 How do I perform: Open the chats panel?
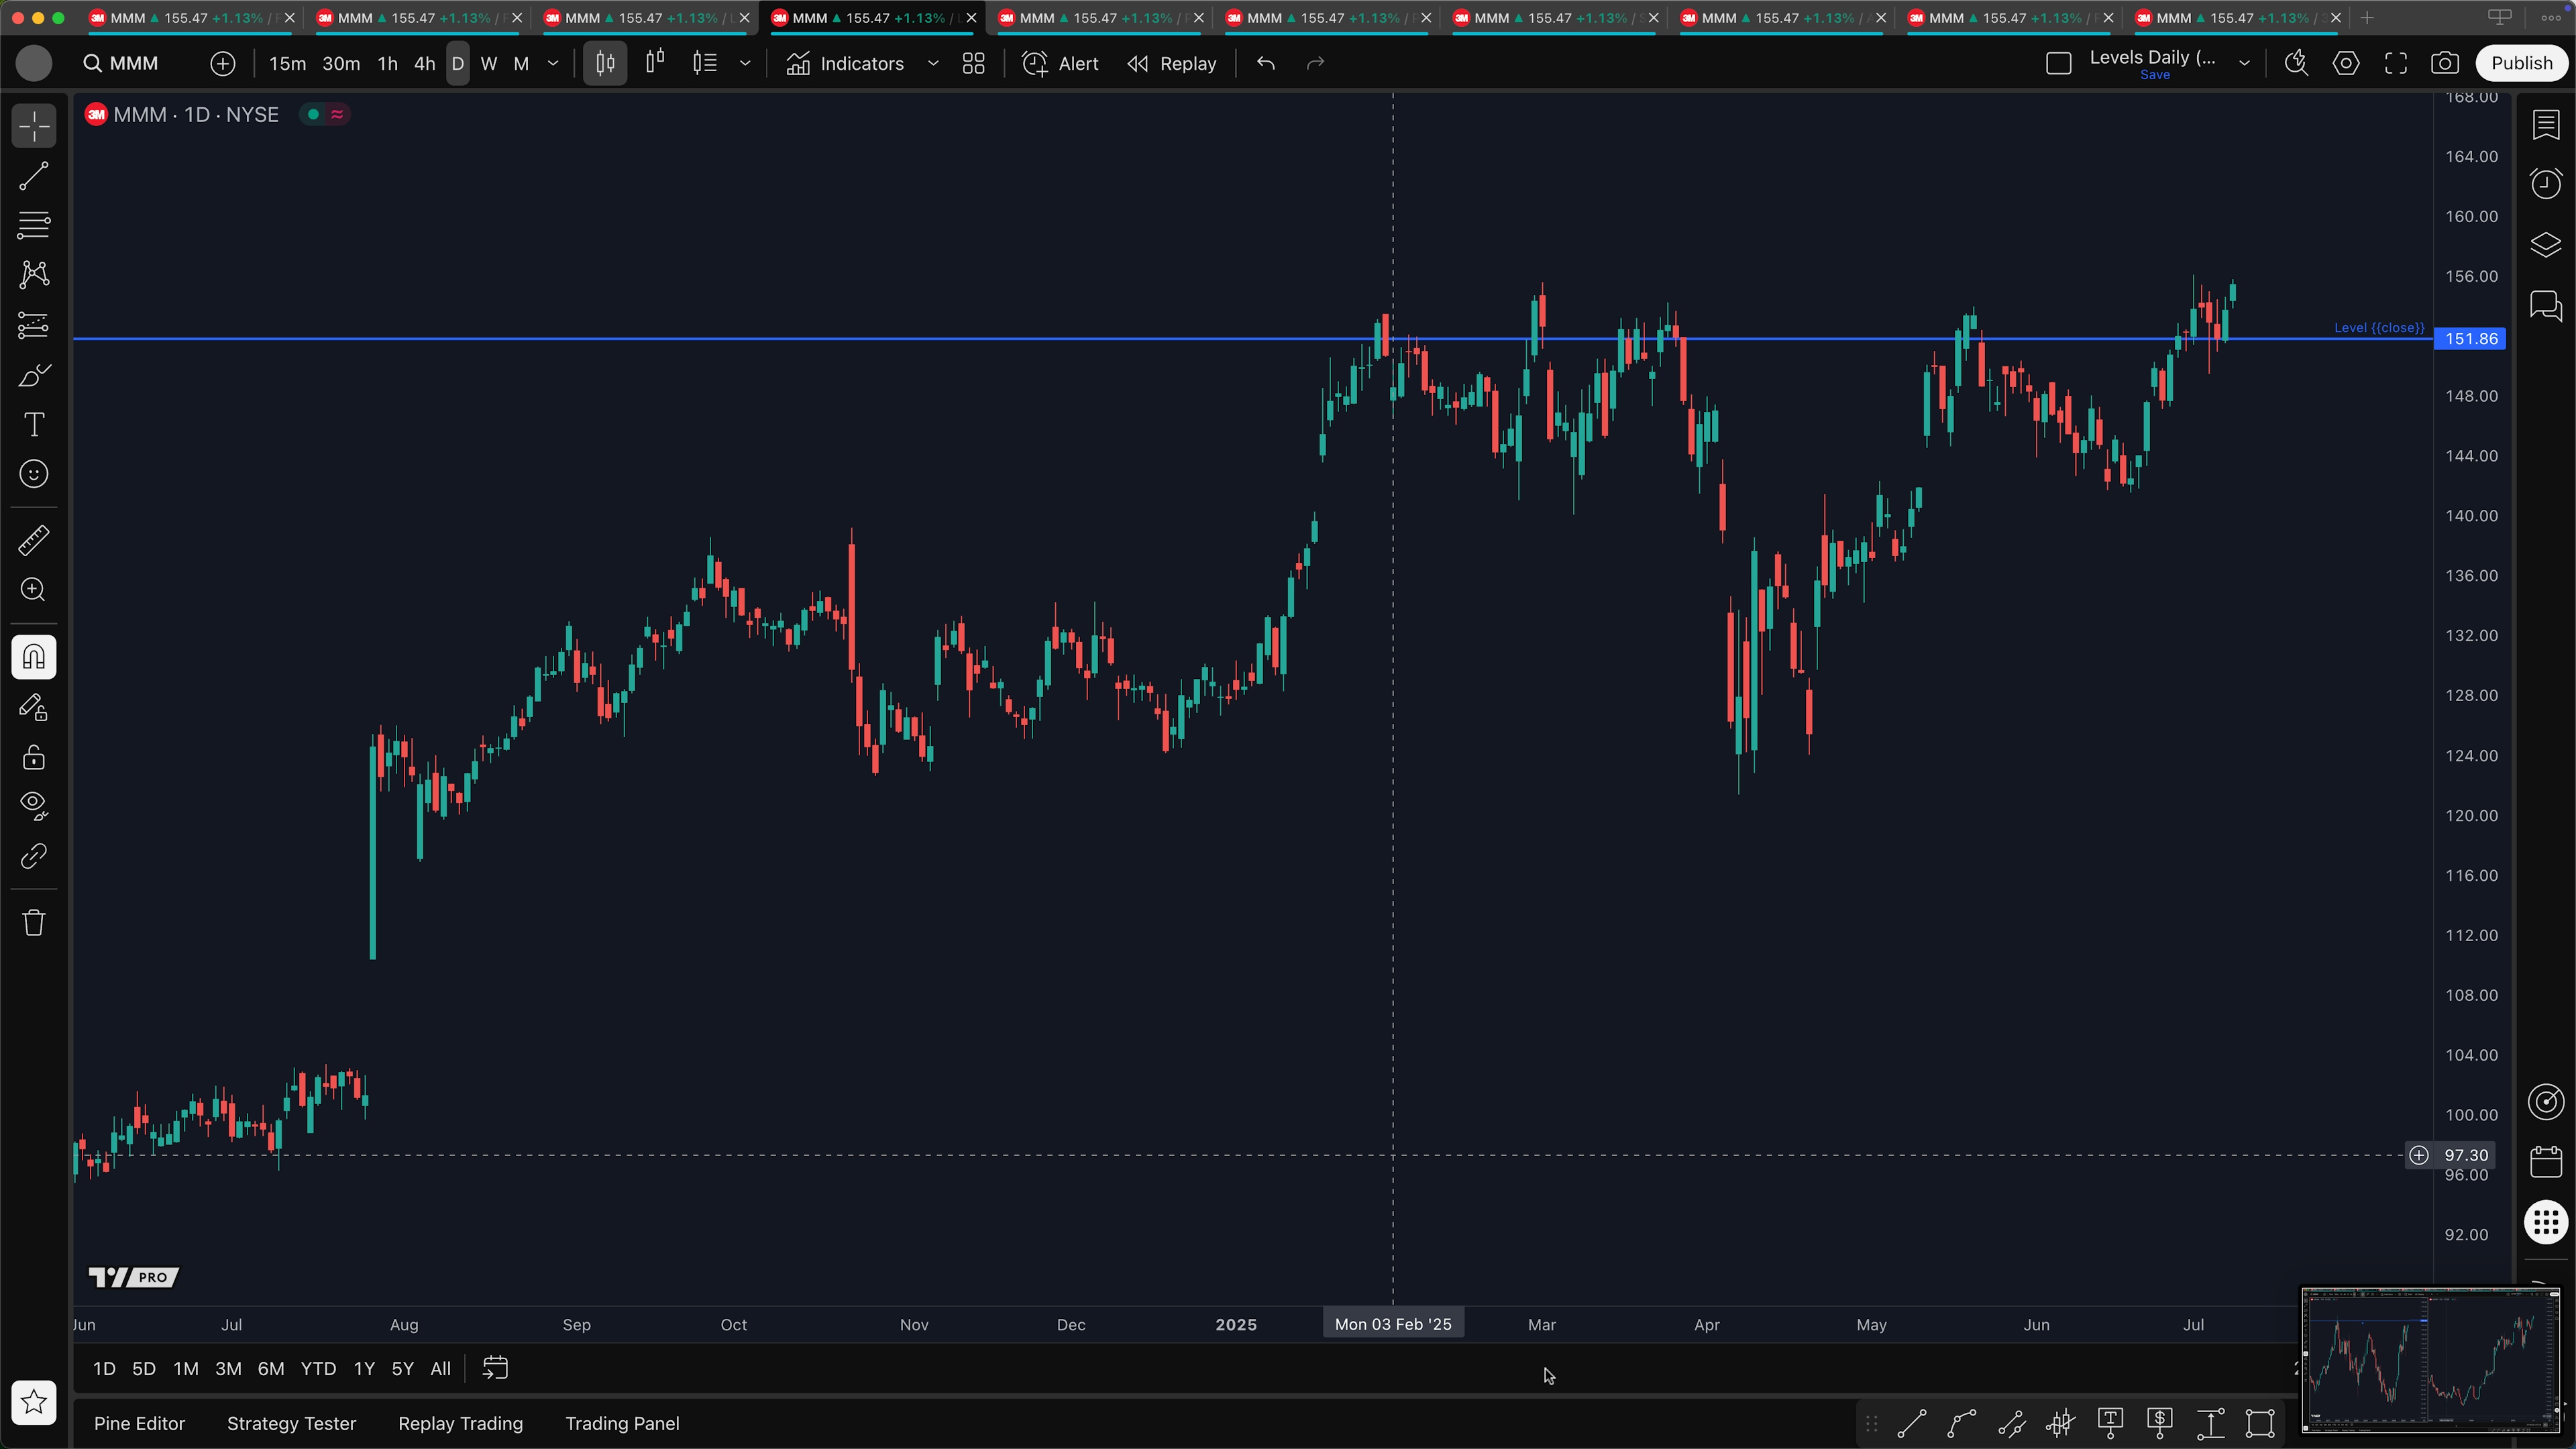[x=2546, y=305]
